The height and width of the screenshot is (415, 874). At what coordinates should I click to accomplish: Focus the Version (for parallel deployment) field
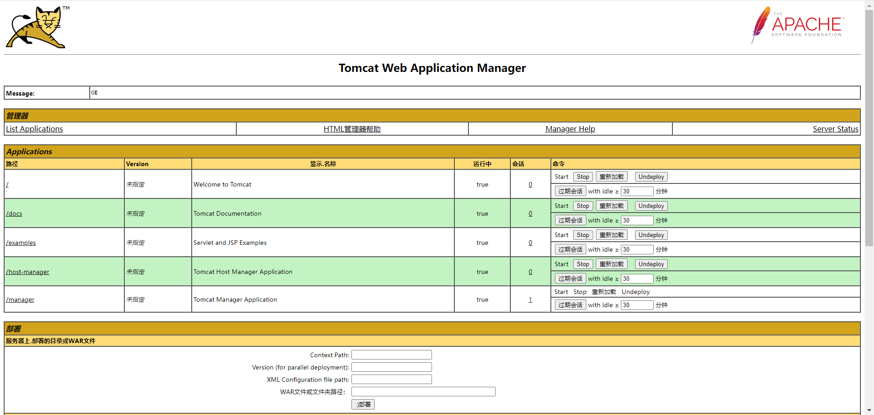point(391,367)
